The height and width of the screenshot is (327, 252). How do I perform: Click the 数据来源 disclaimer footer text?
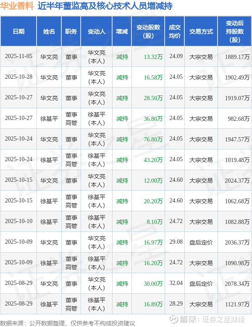pos(68,323)
